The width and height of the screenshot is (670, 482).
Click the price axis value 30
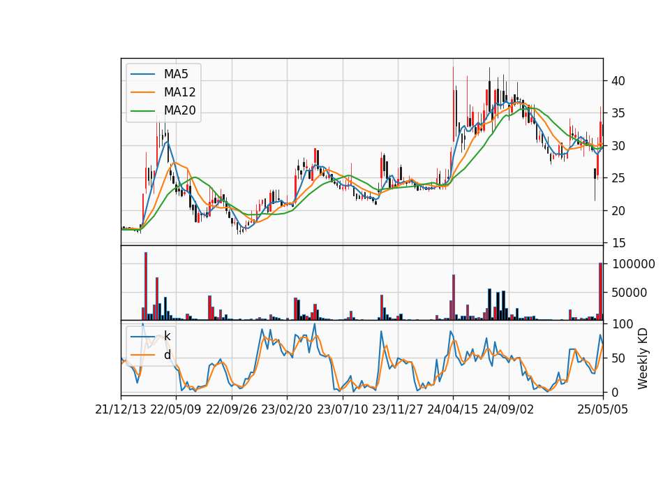619,146
